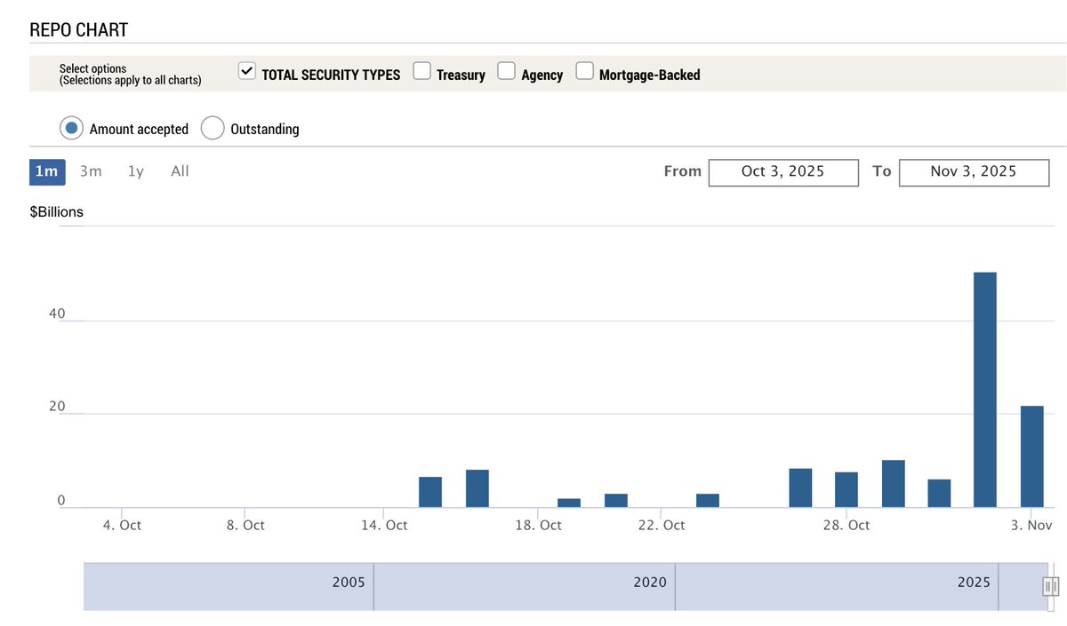Click the 18. Oct axis label
The height and width of the screenshot is (626, 1067).
click(538, 525)
